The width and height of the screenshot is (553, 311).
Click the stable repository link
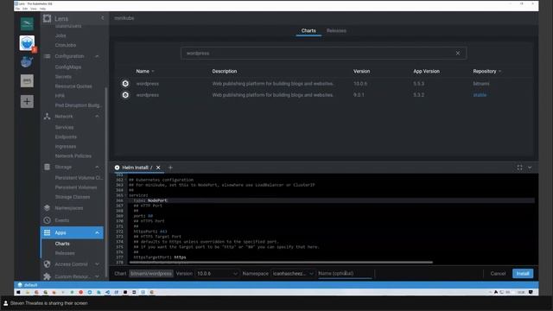point(480,95)
